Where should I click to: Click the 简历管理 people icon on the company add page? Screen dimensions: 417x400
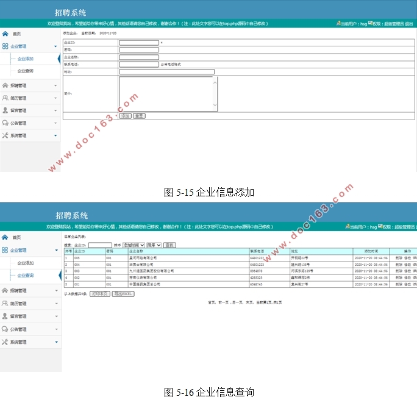pos(5,98)
